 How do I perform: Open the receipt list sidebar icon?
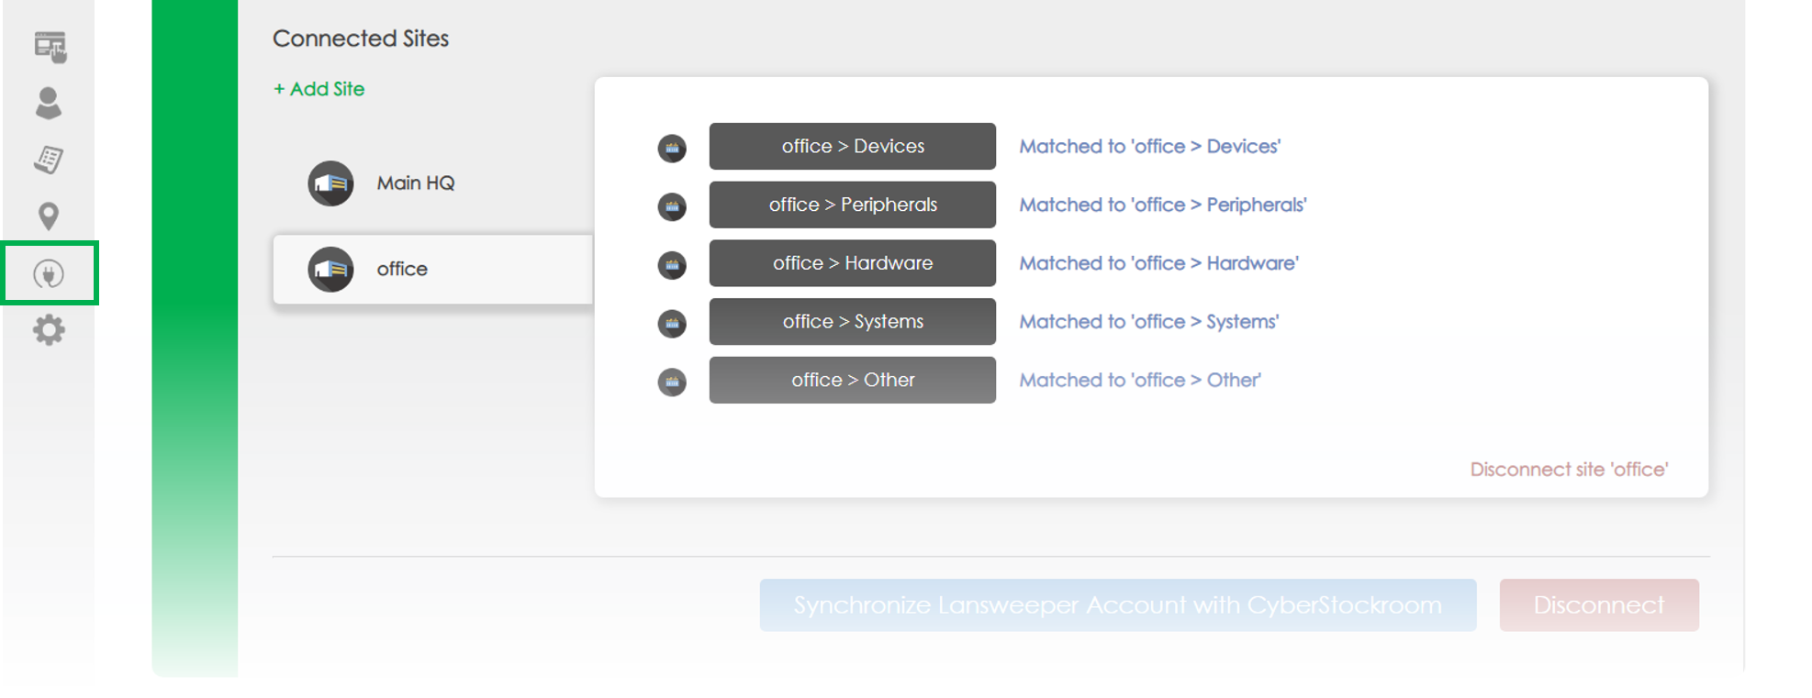click(49, 160)
